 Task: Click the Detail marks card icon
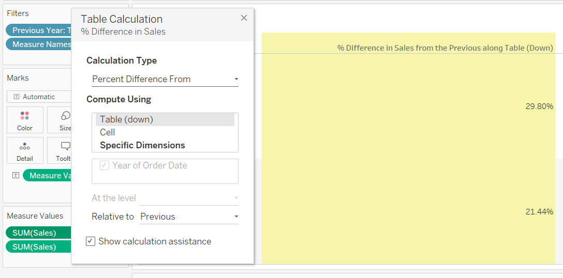[x=24, y=147]
